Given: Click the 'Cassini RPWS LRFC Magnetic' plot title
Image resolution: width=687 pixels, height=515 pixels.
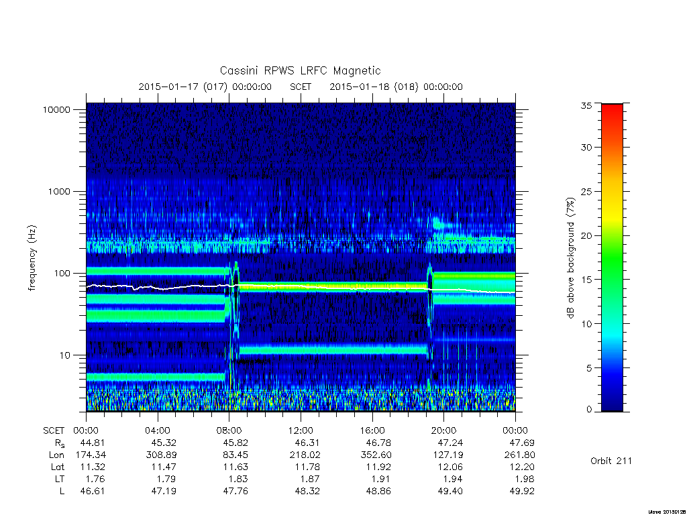Looking at the screenshot, I should click(x=300, y=70).
